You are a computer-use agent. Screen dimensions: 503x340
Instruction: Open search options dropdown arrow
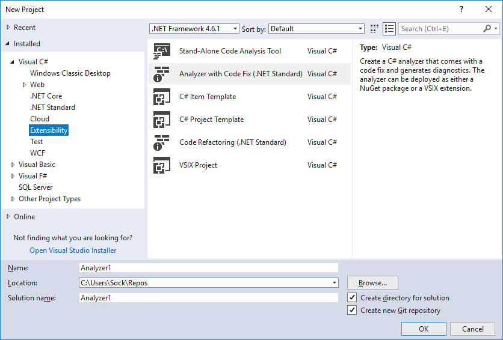coord(496,29)
